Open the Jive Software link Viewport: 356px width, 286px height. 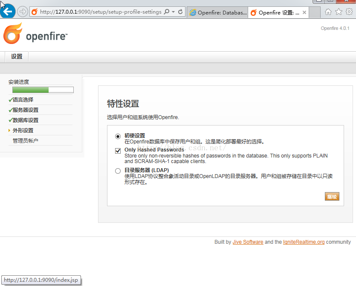coord(248,242)
